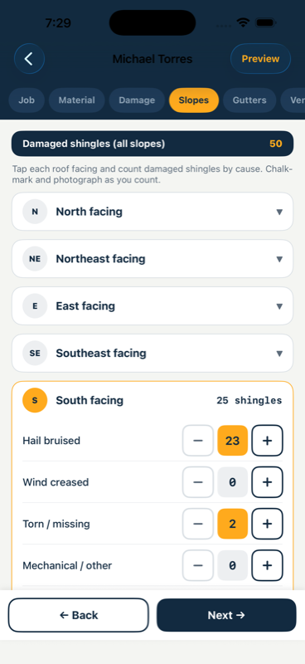This screenshot has height=664, width=305.
Task: Expand the North facing section
Action: coord(152,212)
